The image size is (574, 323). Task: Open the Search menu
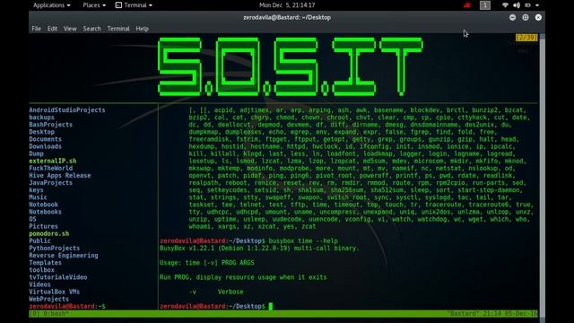pyautogui.click(x=91, y=29)
